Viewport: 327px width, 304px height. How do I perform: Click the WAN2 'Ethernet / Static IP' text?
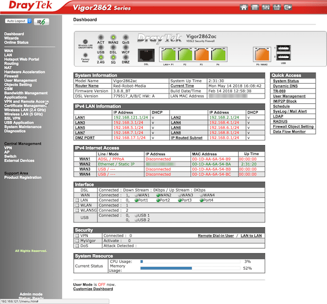116,164
